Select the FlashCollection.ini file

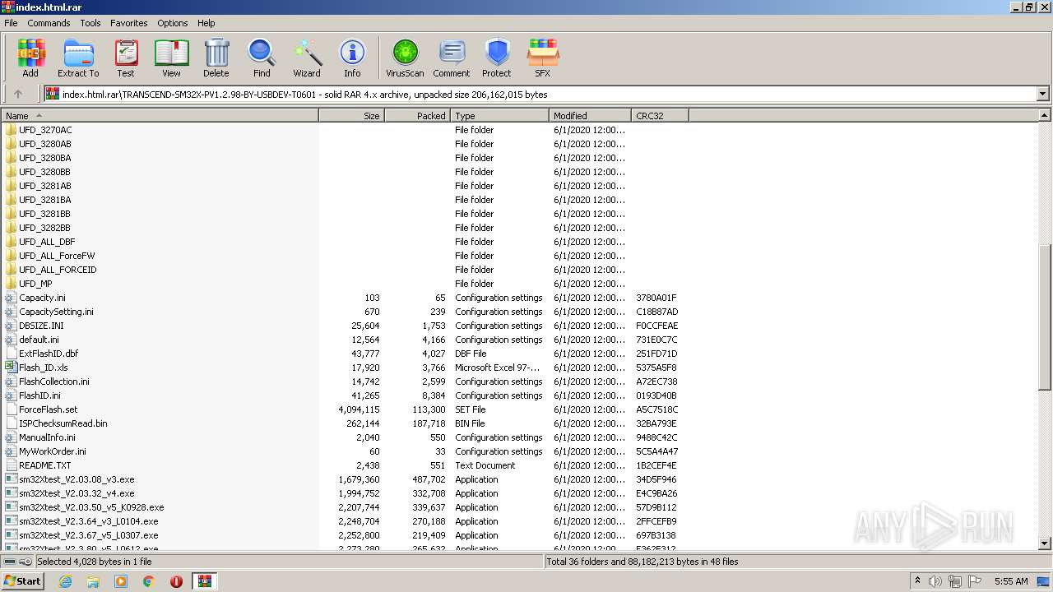pyautogui.click(x=54, y=382)
